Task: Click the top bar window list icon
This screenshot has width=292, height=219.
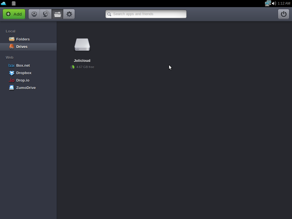Action: (x=14, y=3)
